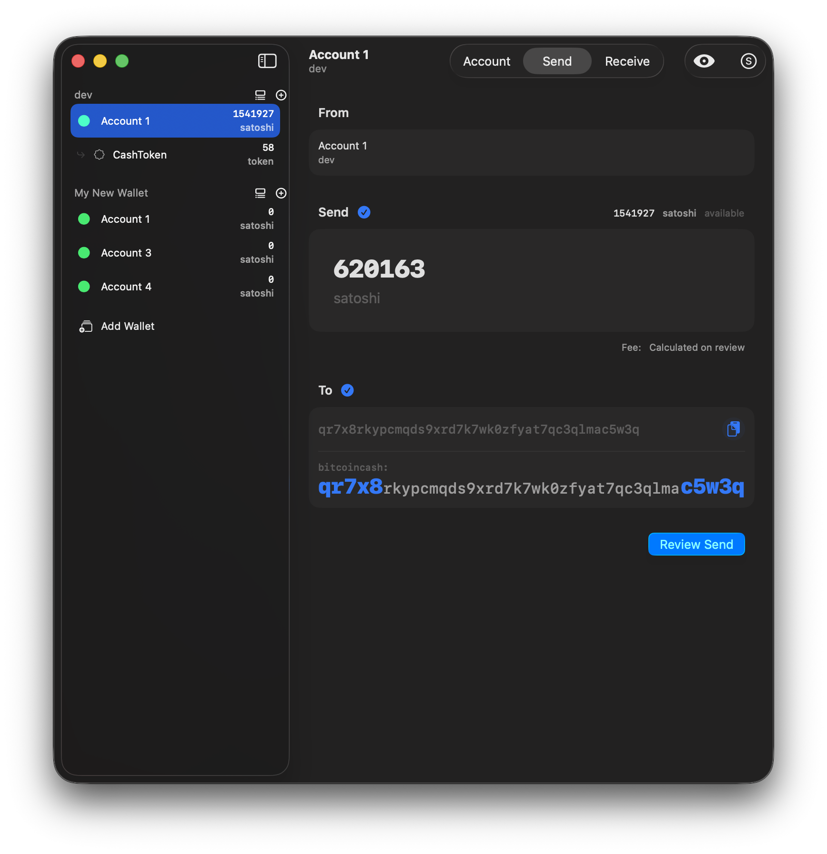Click the Send validation checkmark badge

click(x=364, y=212)
